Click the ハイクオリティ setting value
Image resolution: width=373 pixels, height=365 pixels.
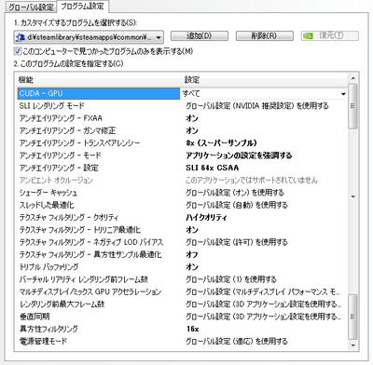click(206, 218)
